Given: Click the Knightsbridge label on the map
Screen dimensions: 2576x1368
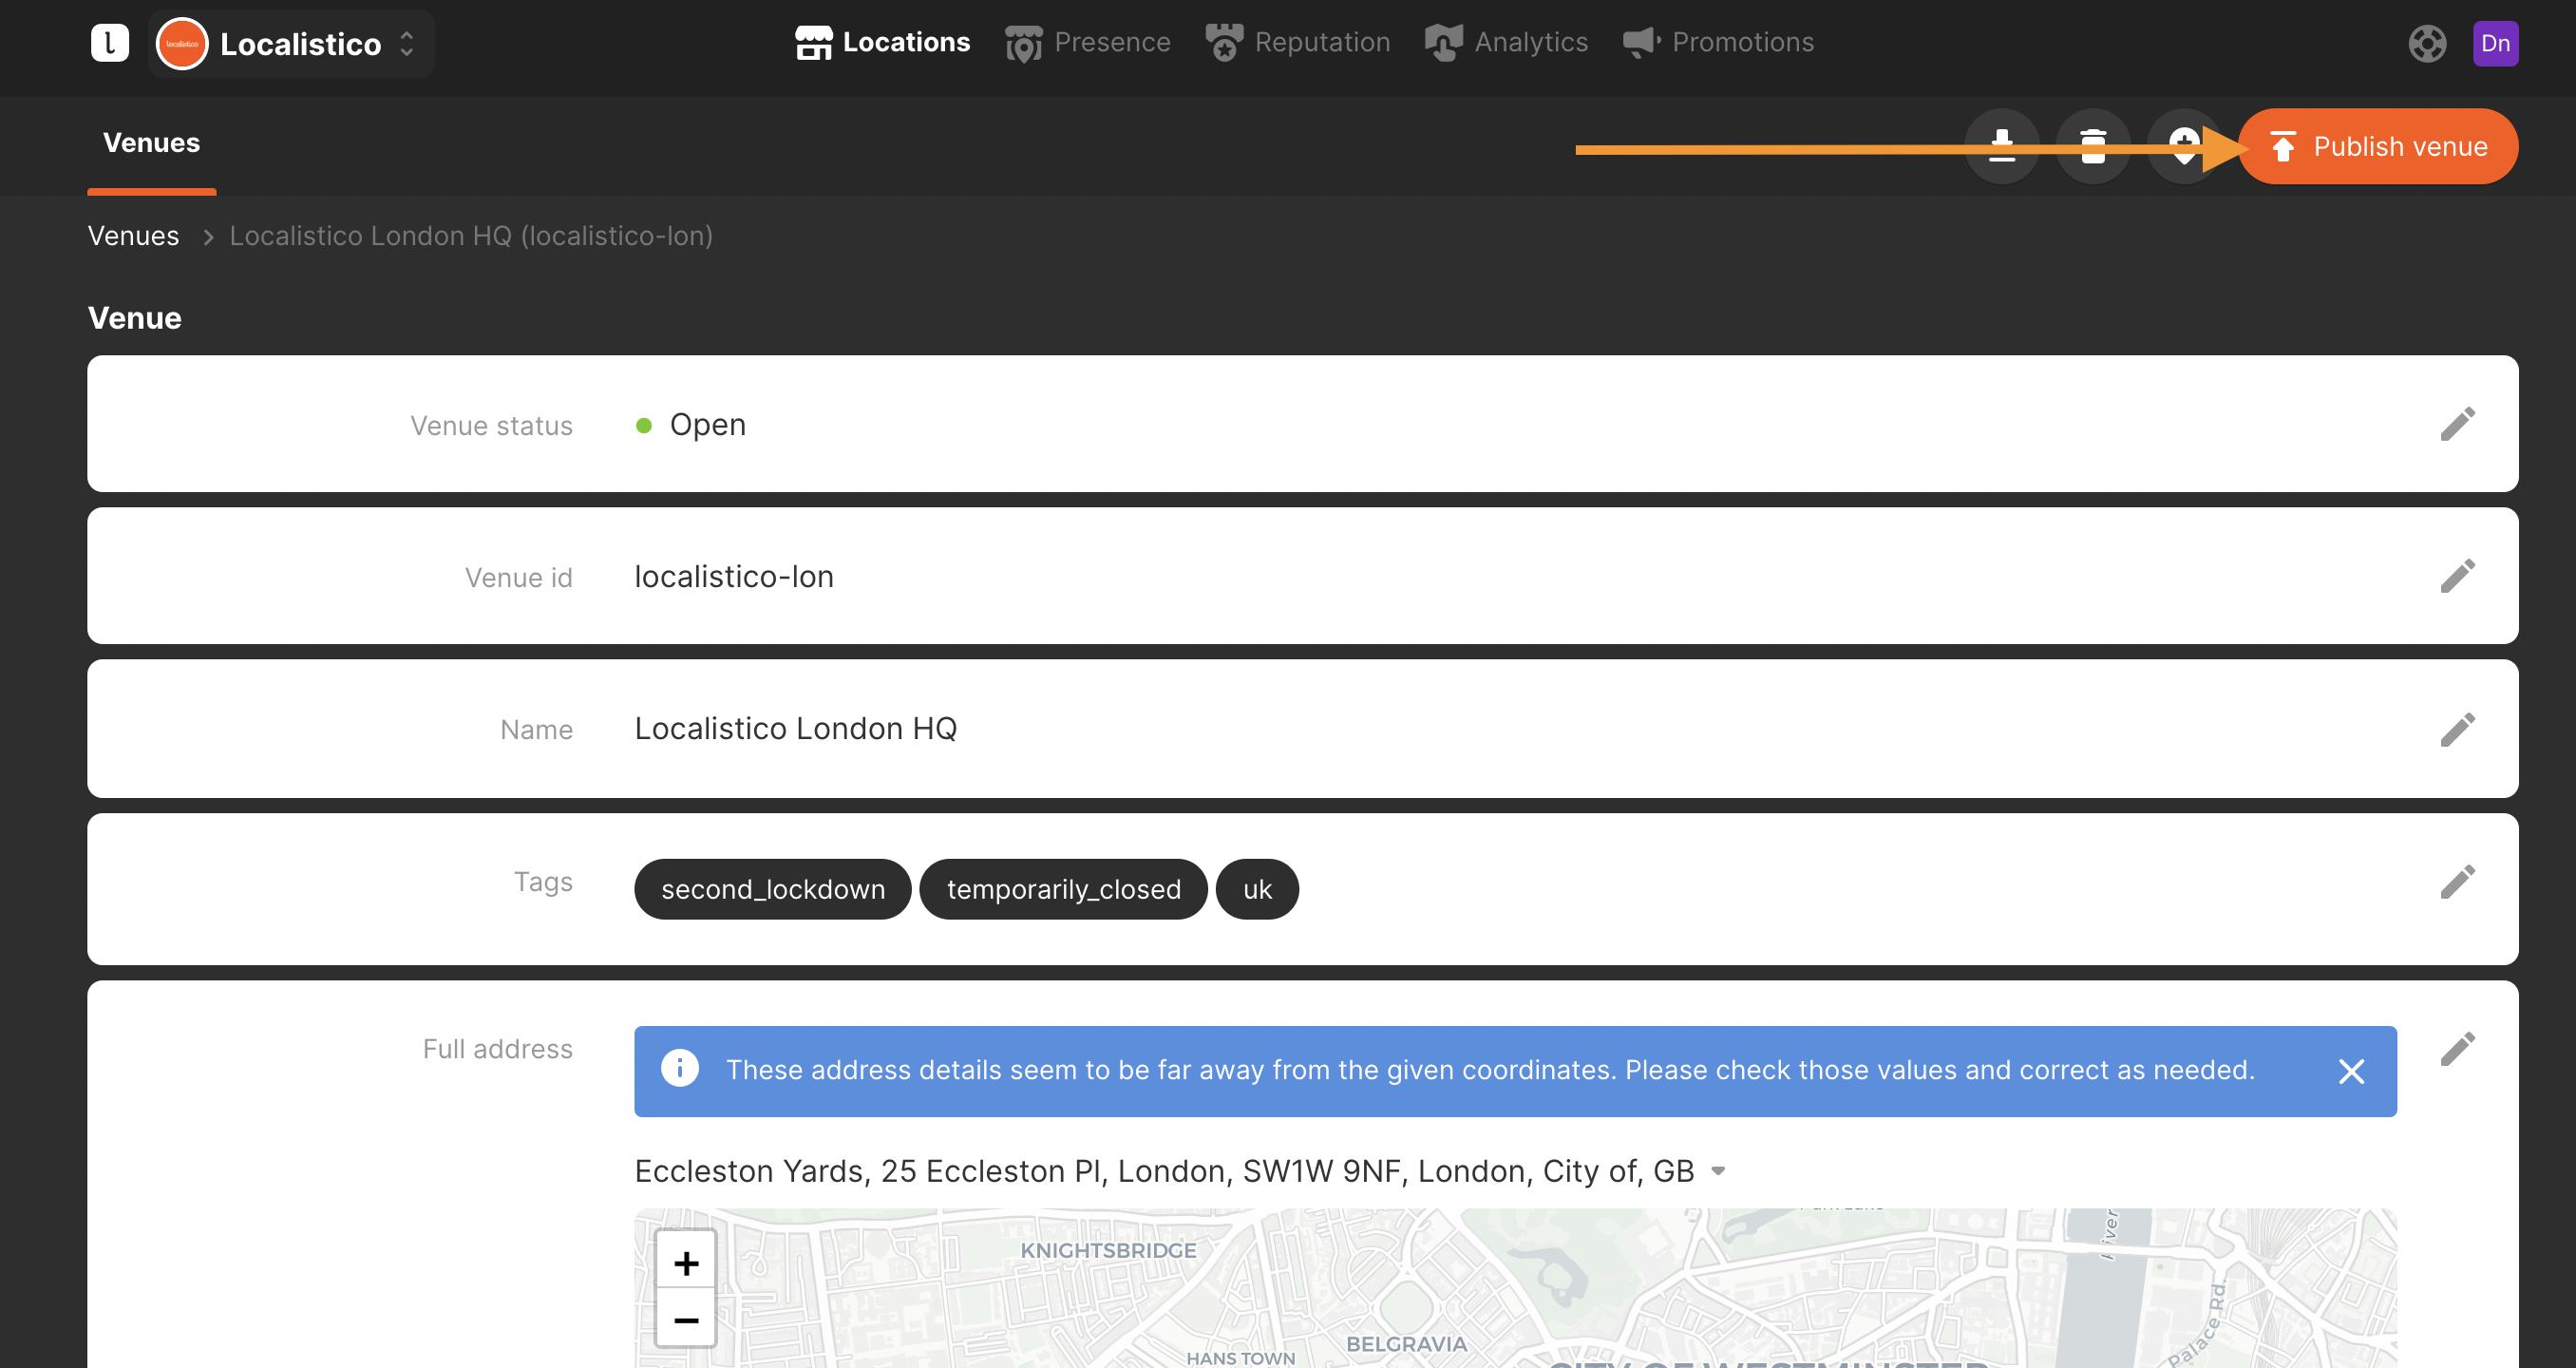Looking at the screenshot, I should point(1108,1251).
